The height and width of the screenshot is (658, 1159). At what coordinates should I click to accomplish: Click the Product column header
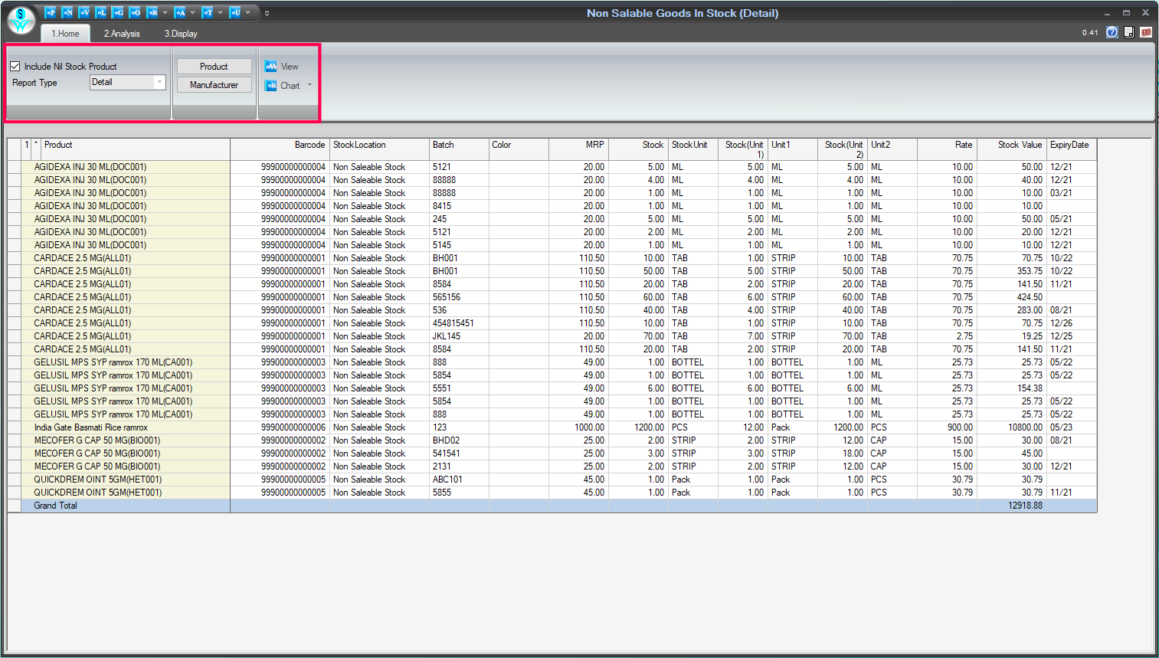tap(136, 149)
